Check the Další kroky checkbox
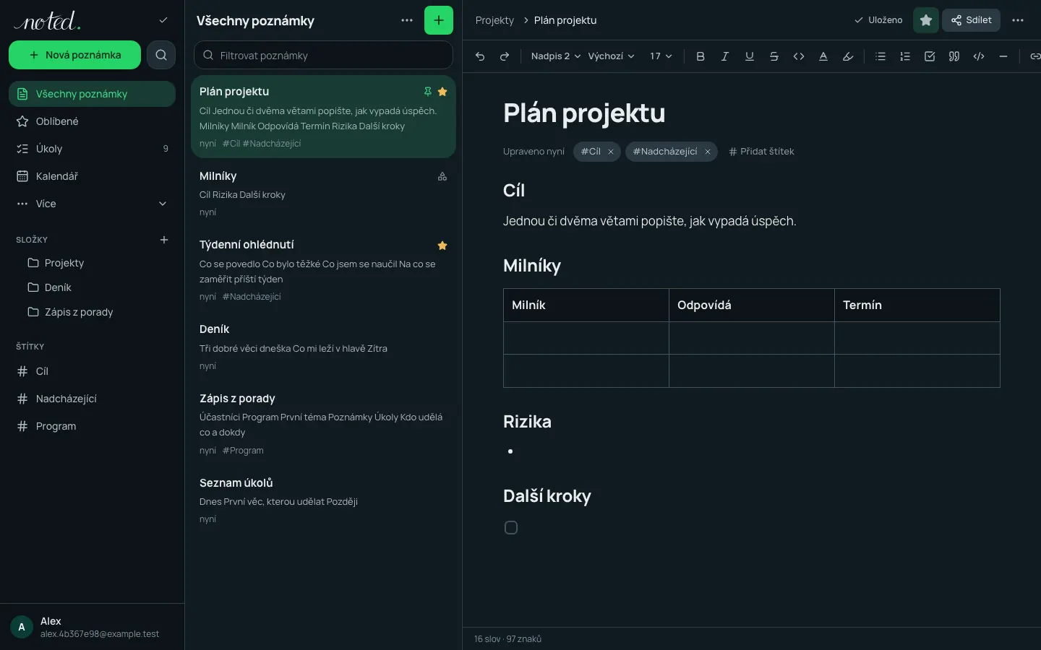 (511, 528)
